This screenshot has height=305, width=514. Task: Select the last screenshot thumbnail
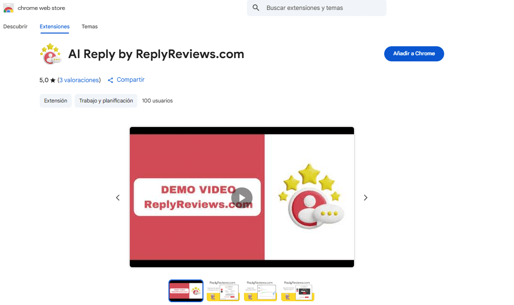pyautogui.click(x=297, y=291)
